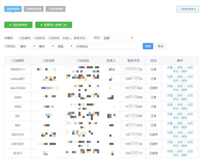Select the store number cell A002
The width and height of the screenshot is (200, 159).
18,107
